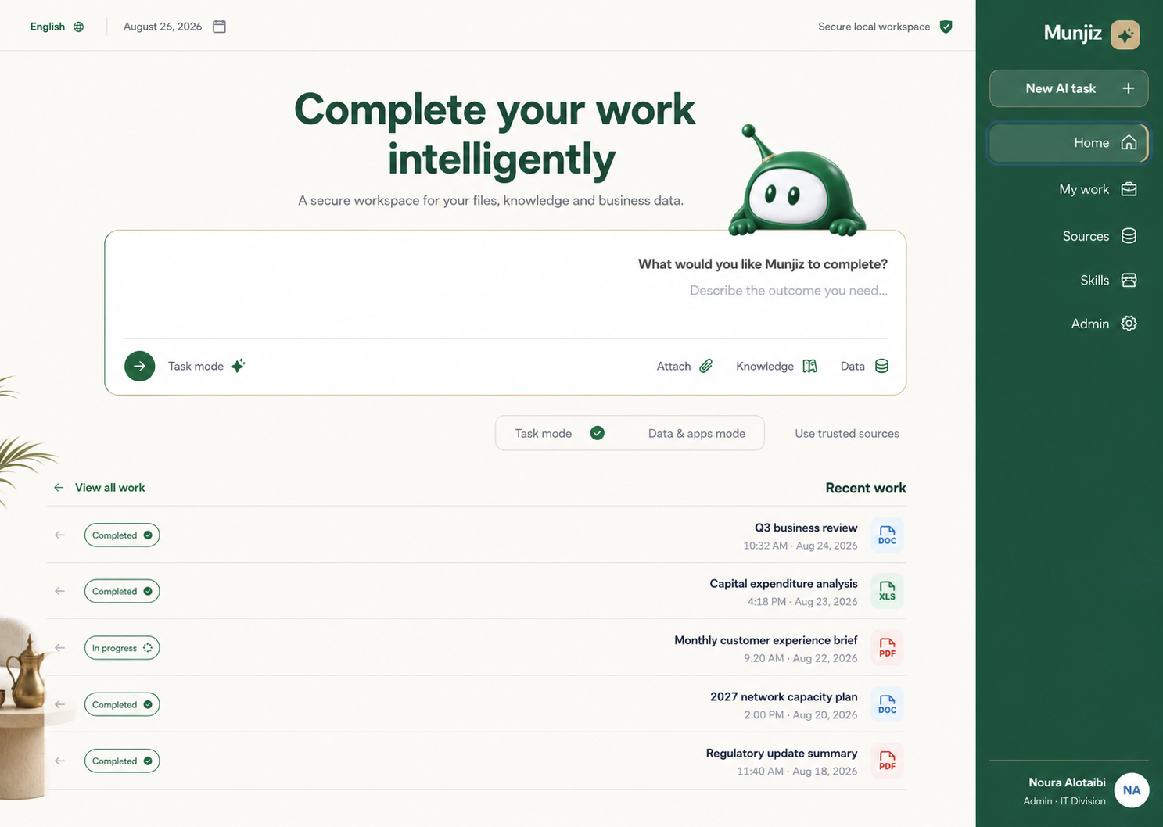Click the Secure local workspace text
Viewport: 1163px width, 827px height.
[x=874, y=27]
